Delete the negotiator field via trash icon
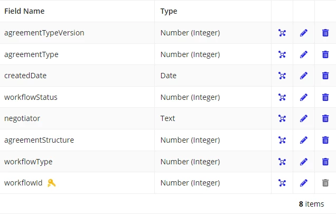 [325, 118]
